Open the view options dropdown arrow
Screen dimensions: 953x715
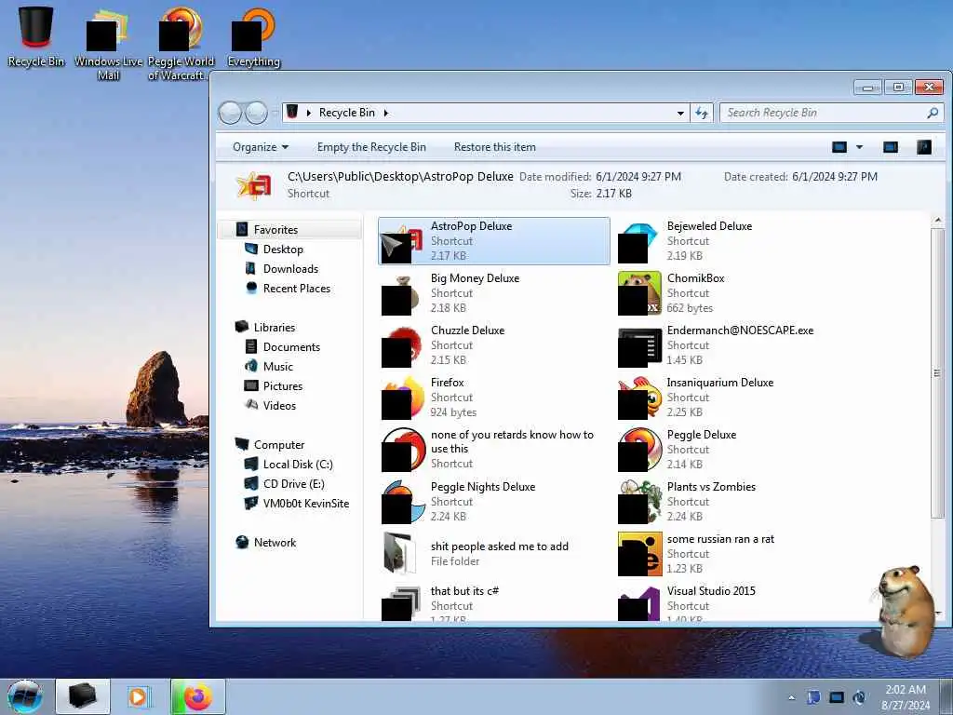pyautogui.click(x=859, y=147)
